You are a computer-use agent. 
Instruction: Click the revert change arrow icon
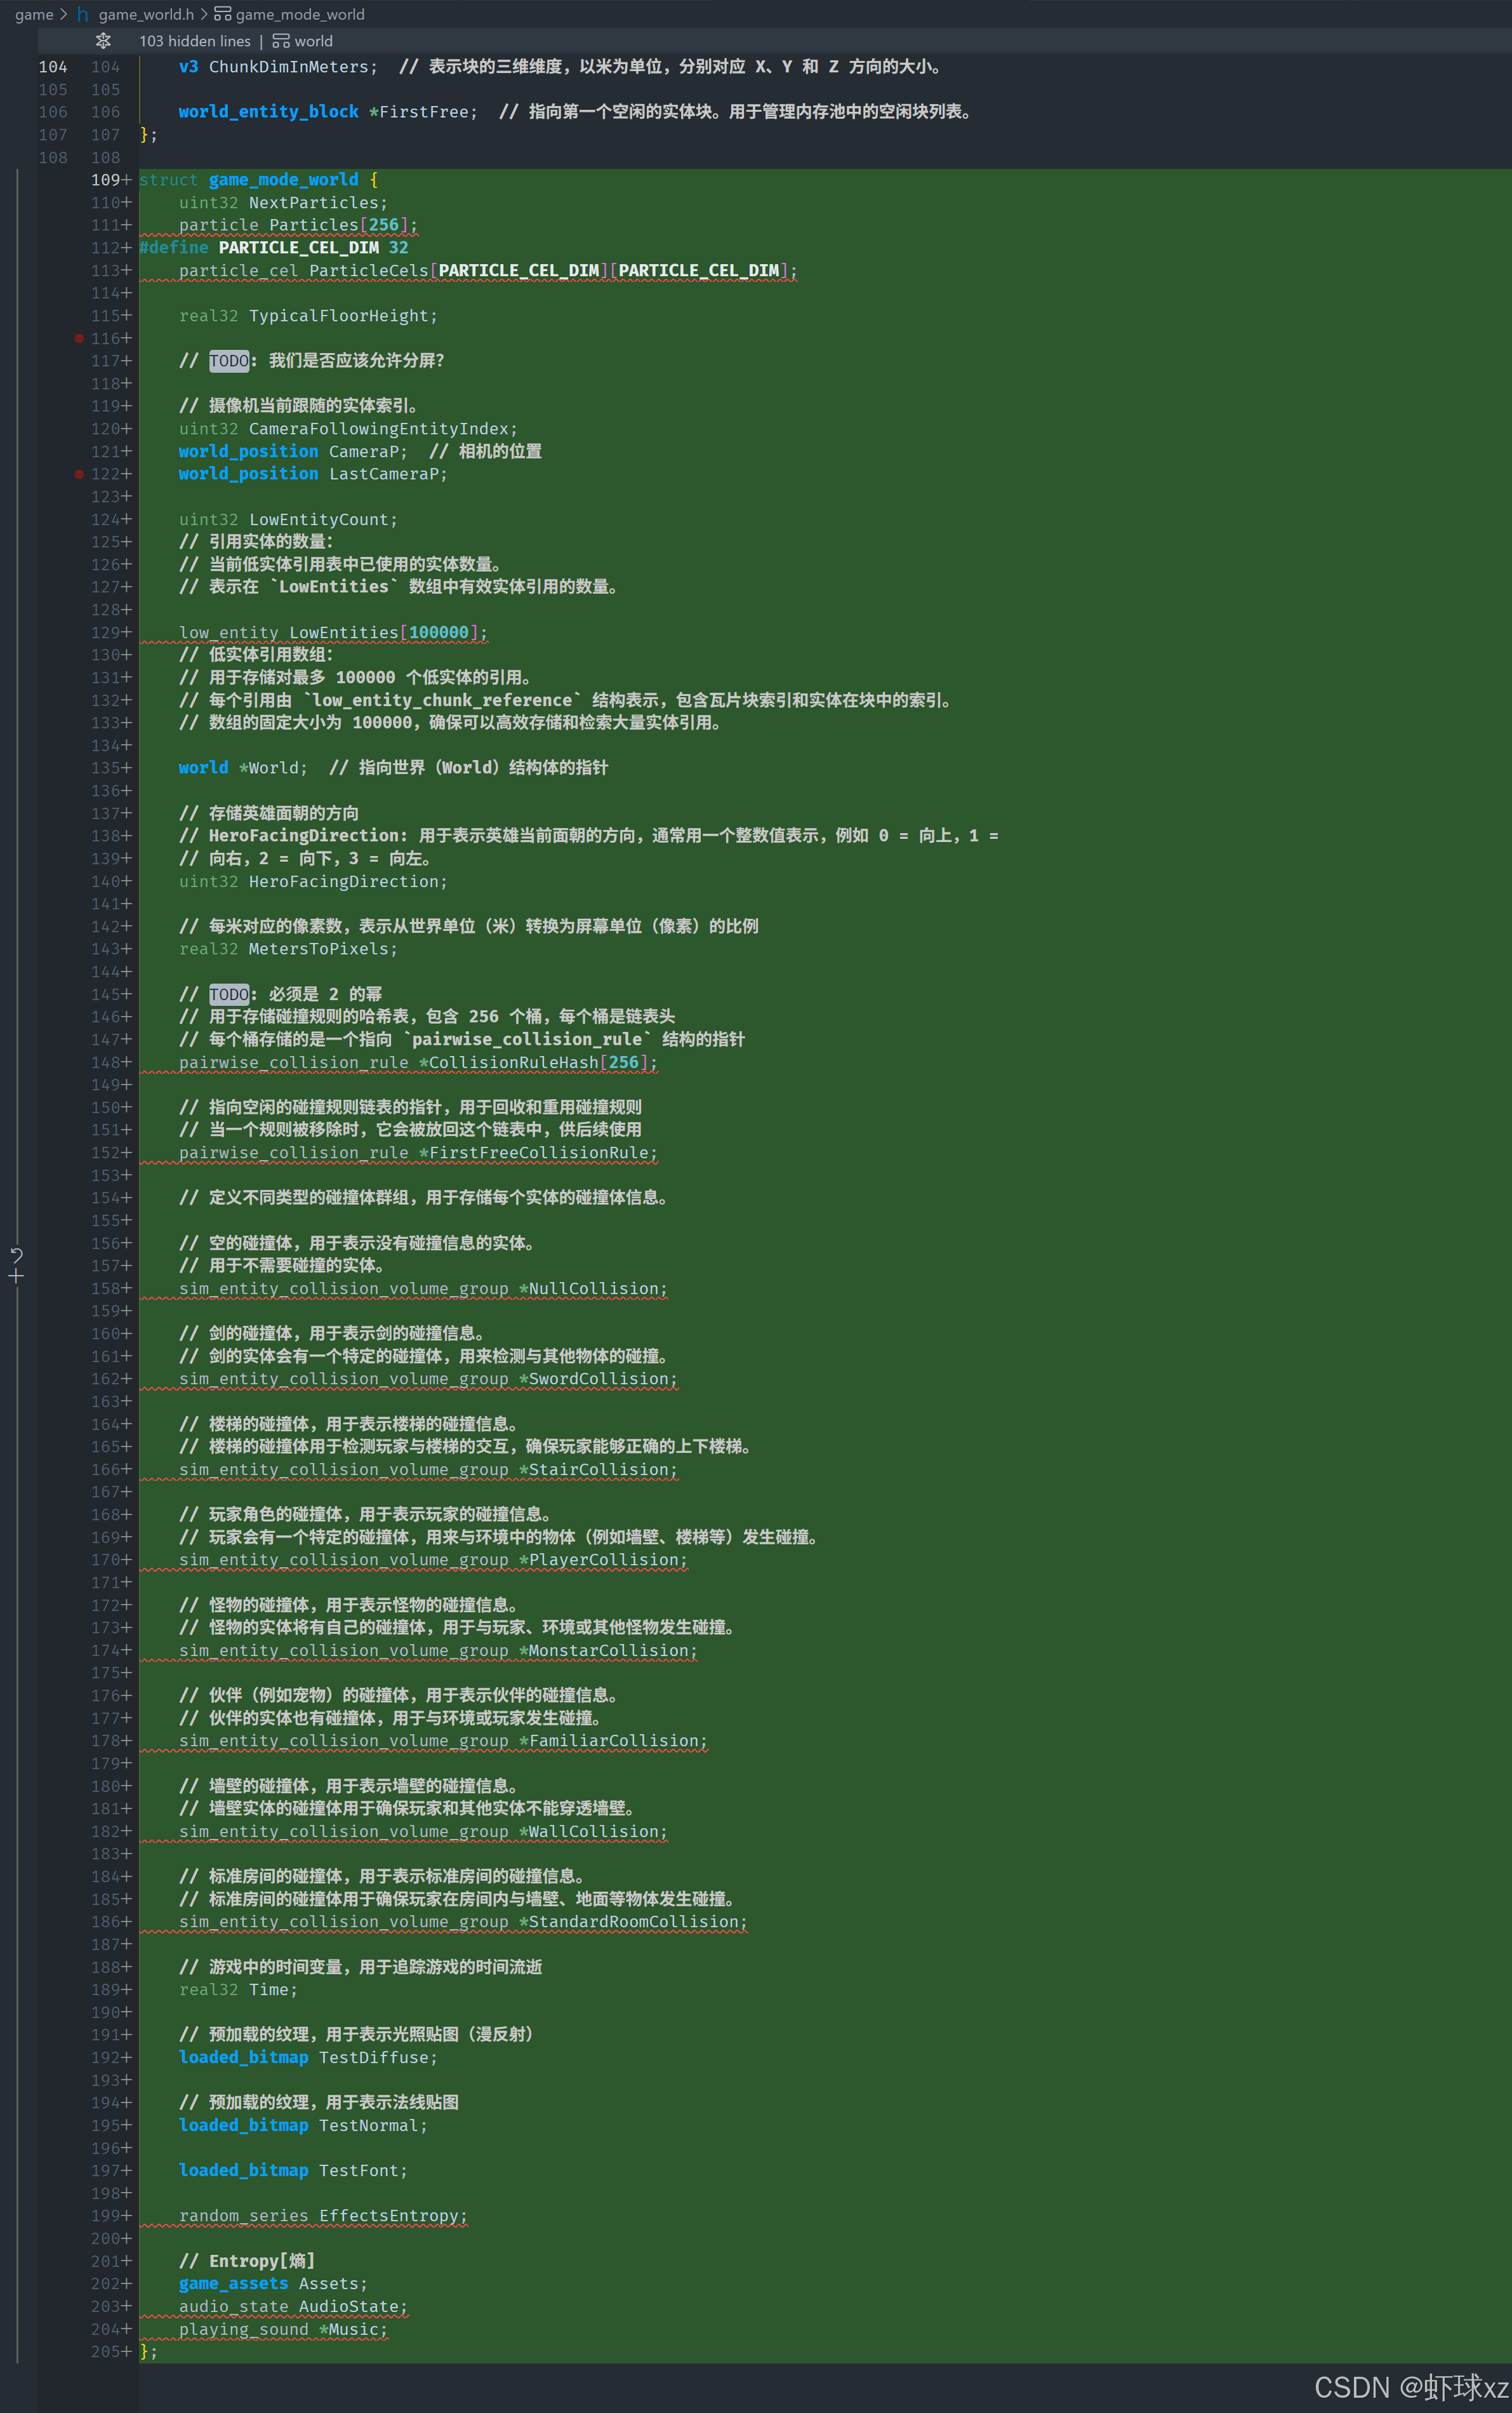tap(16, 1255)
